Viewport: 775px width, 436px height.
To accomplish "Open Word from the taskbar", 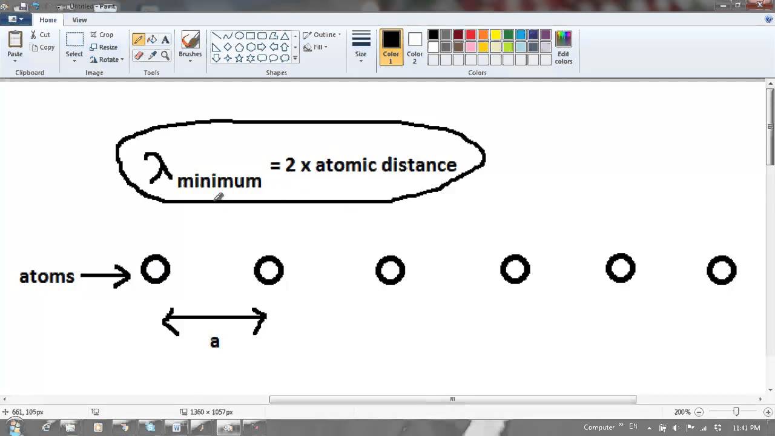I will click(x=176, y=428).
